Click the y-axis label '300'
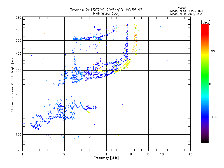 click(18, 71)
